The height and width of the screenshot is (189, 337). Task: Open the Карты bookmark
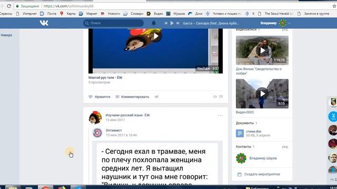click(x=68, y=14)
